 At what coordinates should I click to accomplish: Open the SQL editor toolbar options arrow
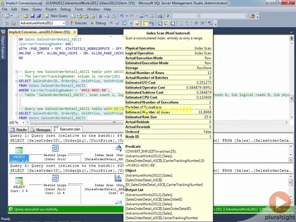click(216, 24)
